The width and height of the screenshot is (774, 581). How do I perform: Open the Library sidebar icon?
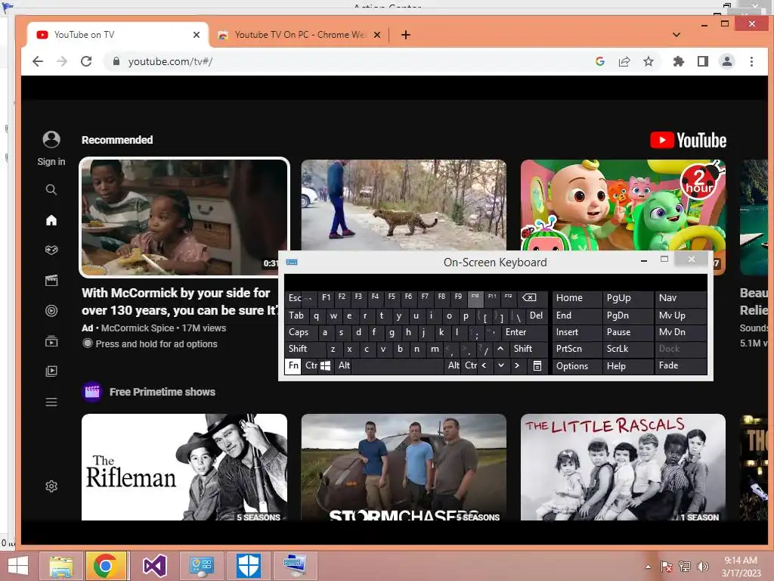click(51, 371)
